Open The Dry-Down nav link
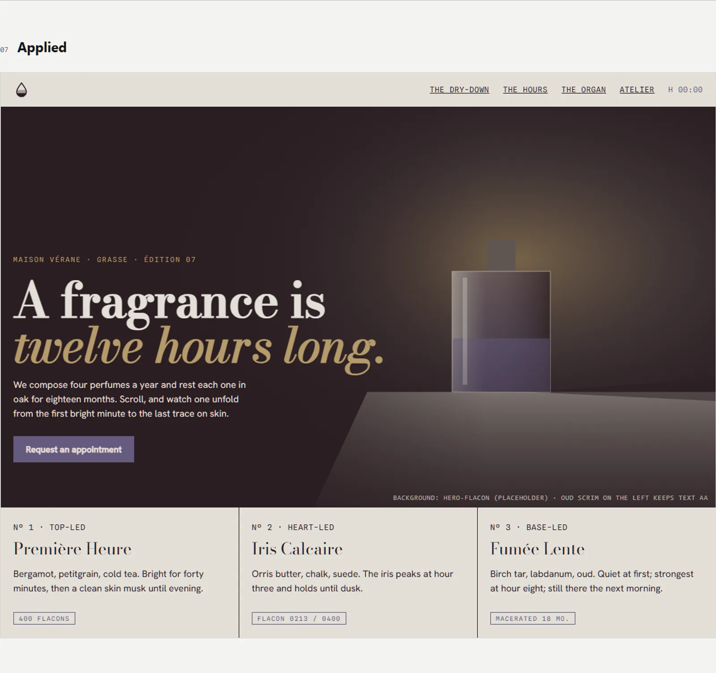 click(459, 90)
